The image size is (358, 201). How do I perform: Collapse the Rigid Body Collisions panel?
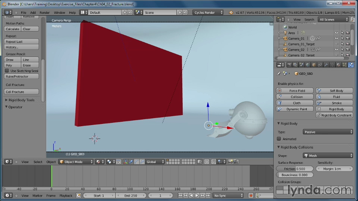[279, 147]
